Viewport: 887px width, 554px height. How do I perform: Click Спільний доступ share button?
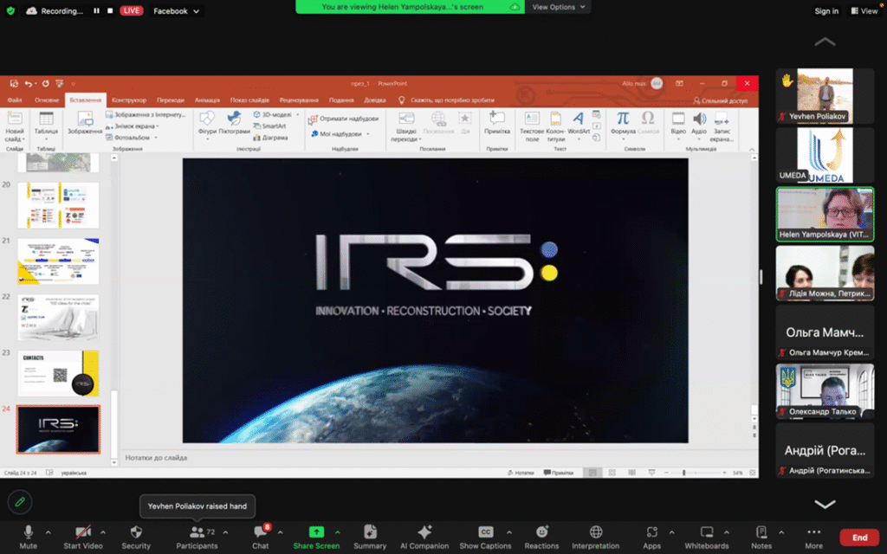pyautogui.click(x=720, y=100)
